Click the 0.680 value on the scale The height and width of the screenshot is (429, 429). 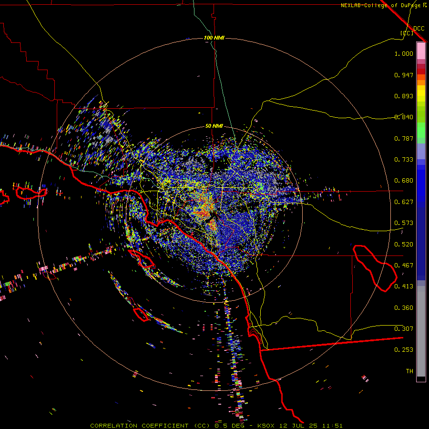point(404,181)
